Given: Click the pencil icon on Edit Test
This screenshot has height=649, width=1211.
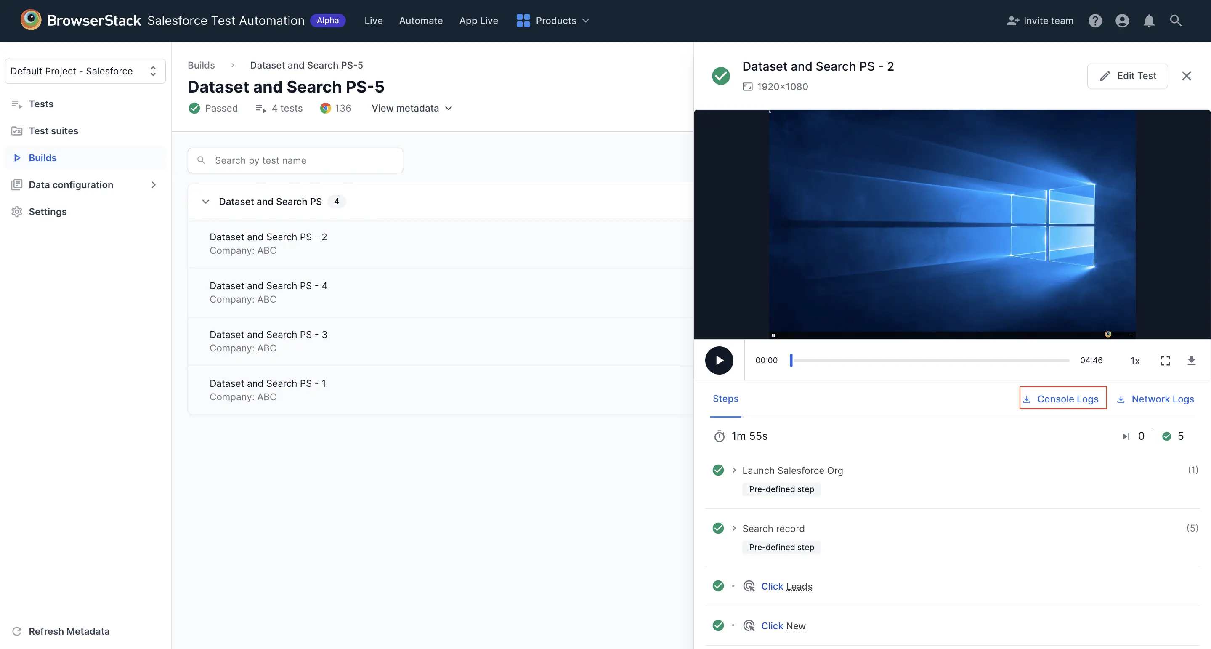Looking at the screenshot, I should 1105,76.
